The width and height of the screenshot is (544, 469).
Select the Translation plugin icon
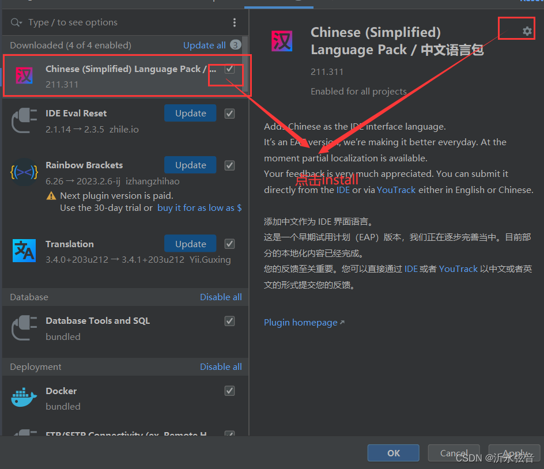[x=24, y=251]
